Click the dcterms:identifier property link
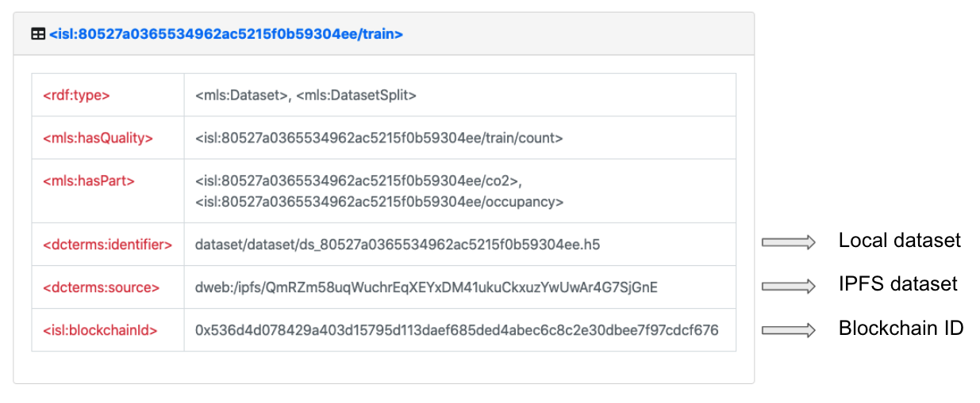This screenshot has width=980, height=403. (x=107, y=245)
